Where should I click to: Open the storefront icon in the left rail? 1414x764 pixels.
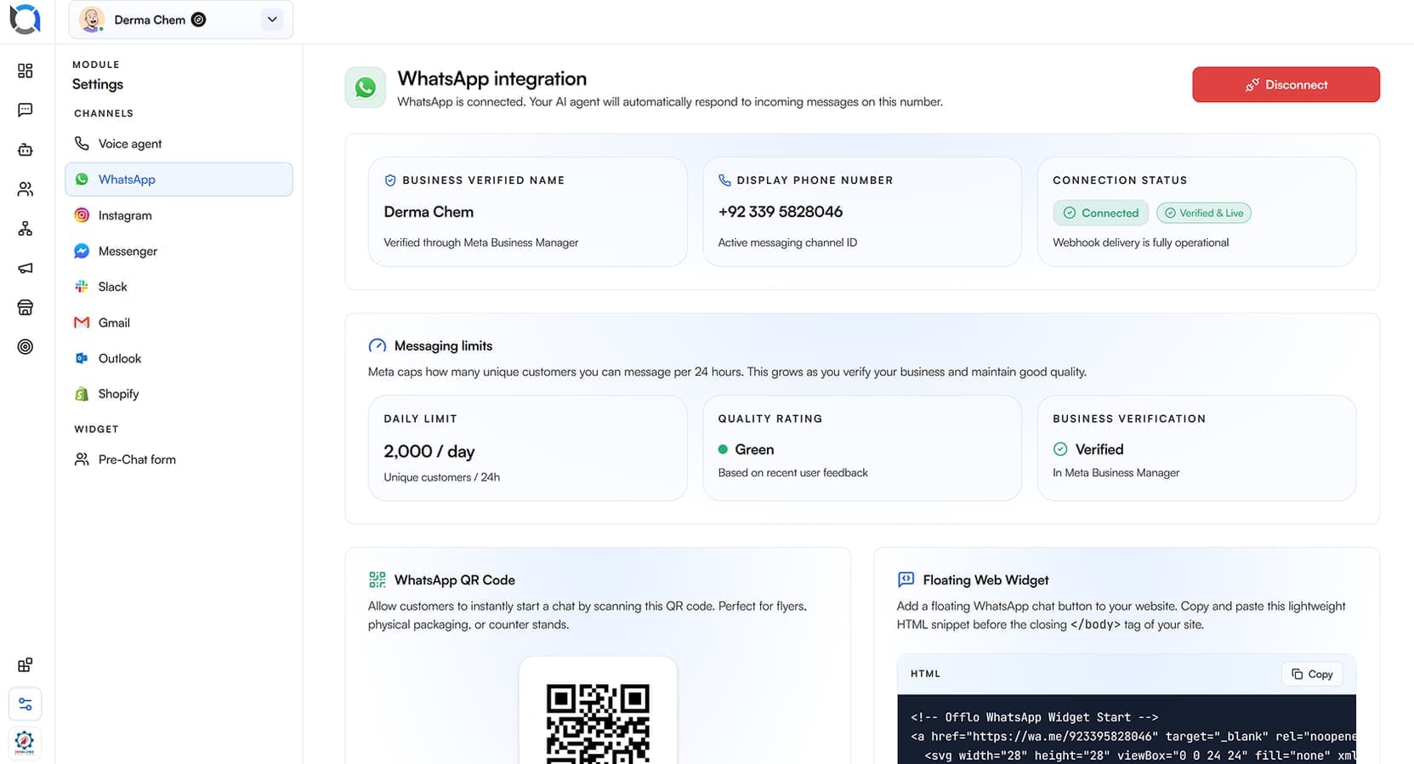point(26,307)
